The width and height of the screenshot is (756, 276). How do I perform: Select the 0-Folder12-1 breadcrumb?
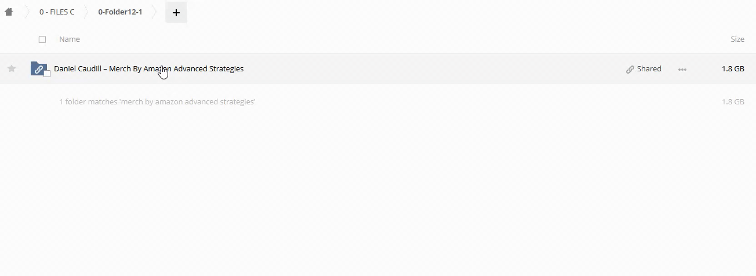[120, 12]
